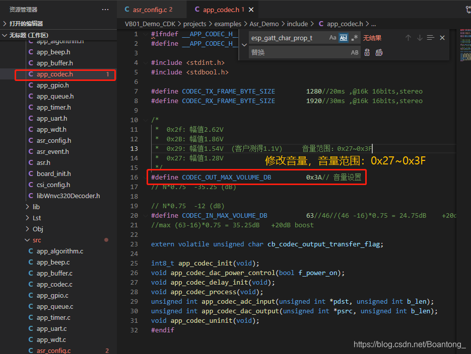471x354 pixels.
Task: Open app_queue.h file
Action: (55, 97)
